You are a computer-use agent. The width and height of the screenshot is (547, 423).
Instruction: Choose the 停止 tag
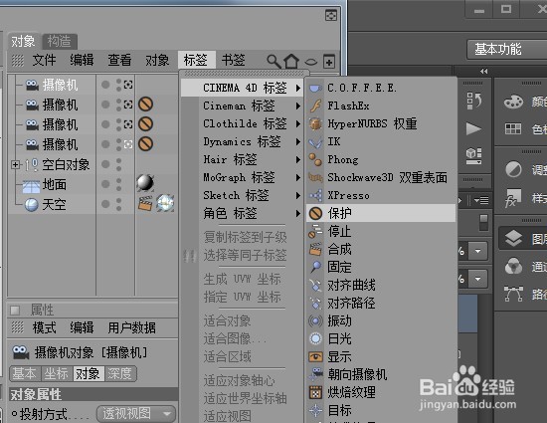click(381, 231)
